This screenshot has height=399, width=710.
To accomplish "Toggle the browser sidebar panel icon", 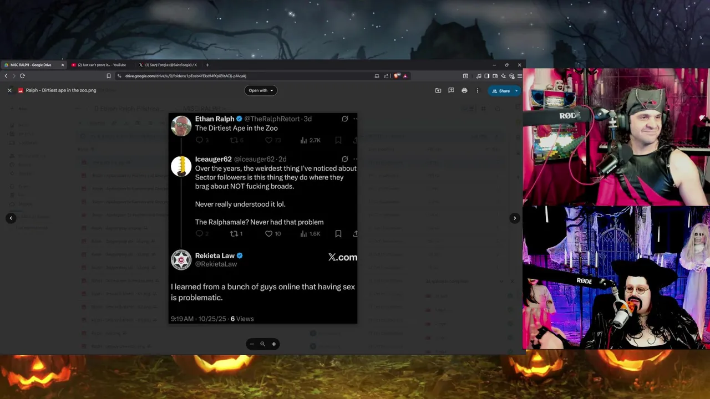I will pos(486,76).
